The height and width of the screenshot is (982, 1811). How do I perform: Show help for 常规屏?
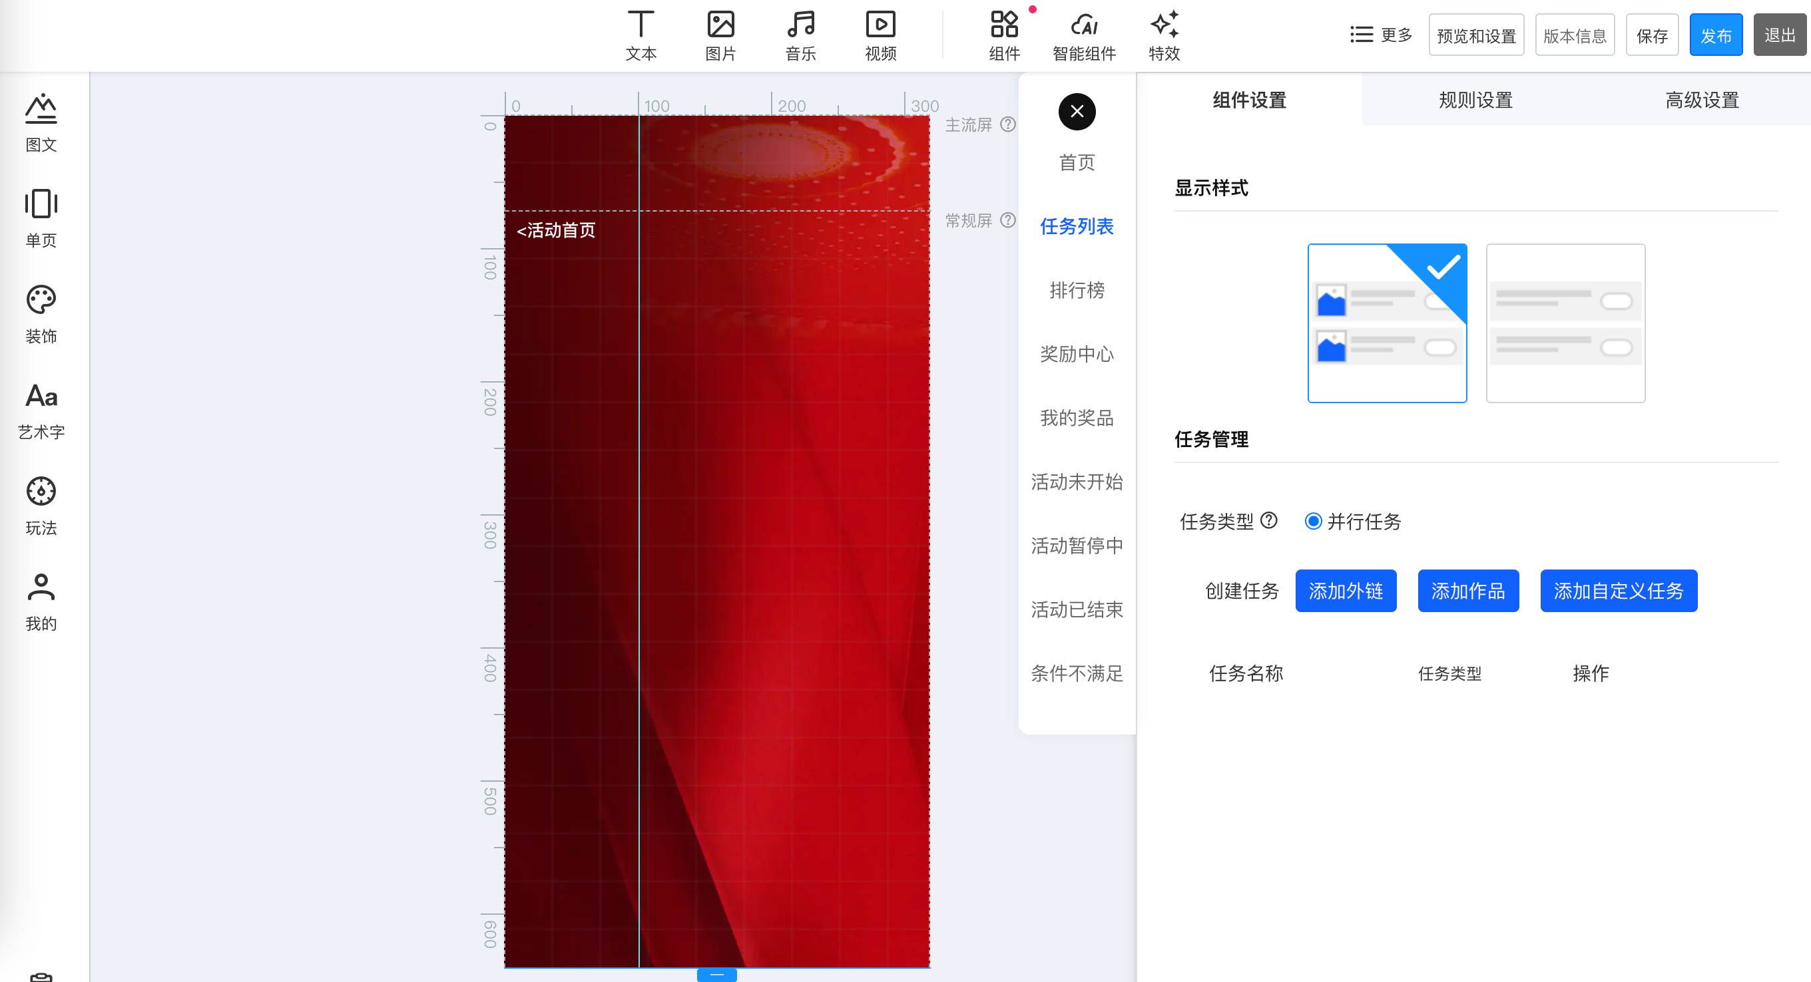pos(1007,220)
